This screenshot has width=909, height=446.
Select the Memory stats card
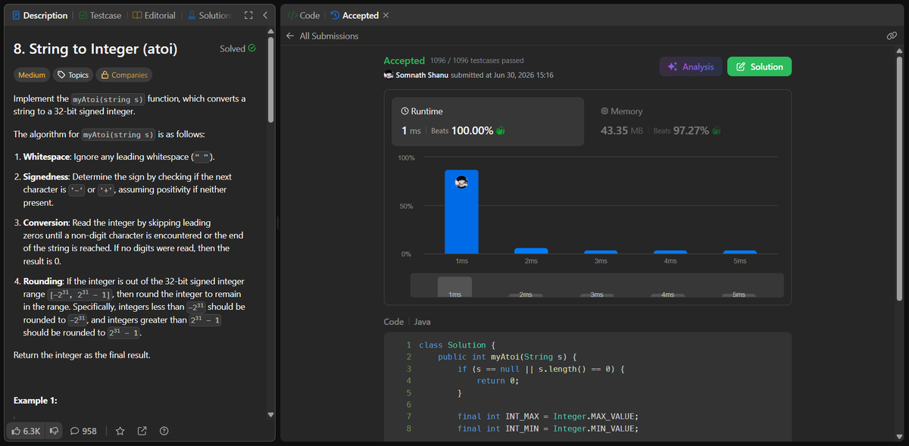[688, 121]
